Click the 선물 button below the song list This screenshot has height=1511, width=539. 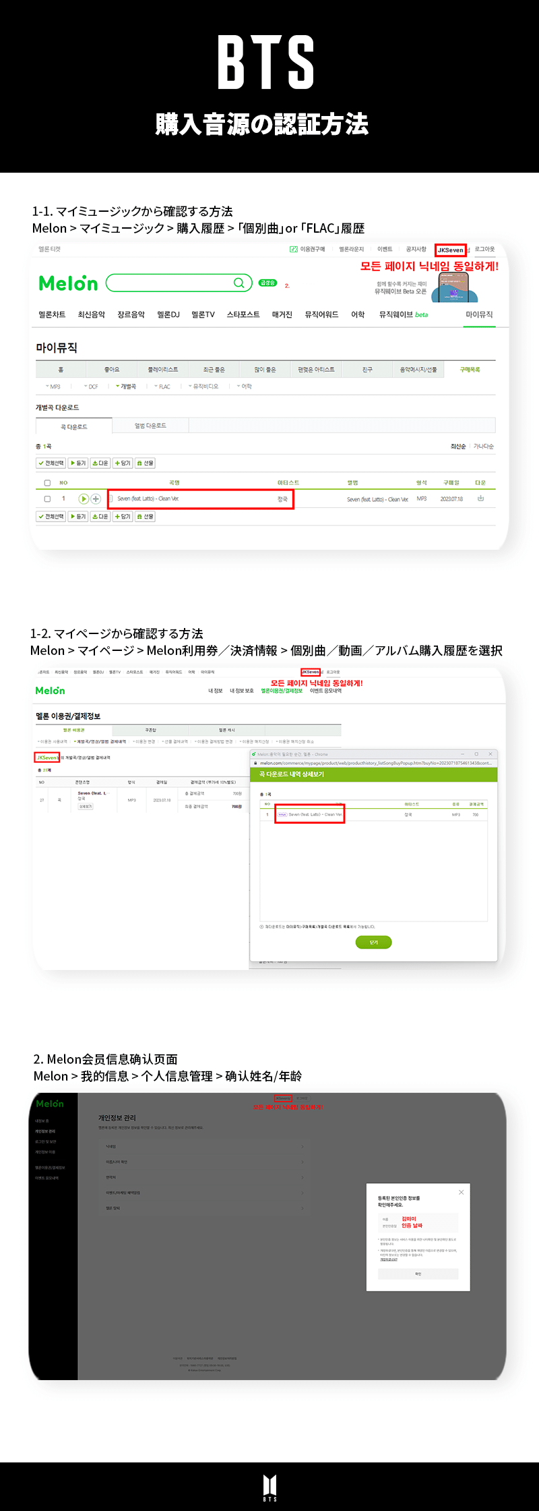click(x=145, y=517)
